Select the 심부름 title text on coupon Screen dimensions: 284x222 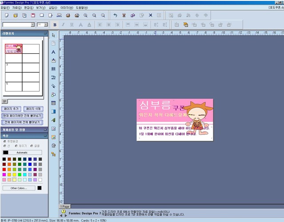pos(155,105)
